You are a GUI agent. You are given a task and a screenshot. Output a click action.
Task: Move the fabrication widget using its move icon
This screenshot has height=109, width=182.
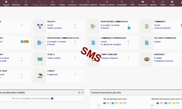(x=79, y=93)
